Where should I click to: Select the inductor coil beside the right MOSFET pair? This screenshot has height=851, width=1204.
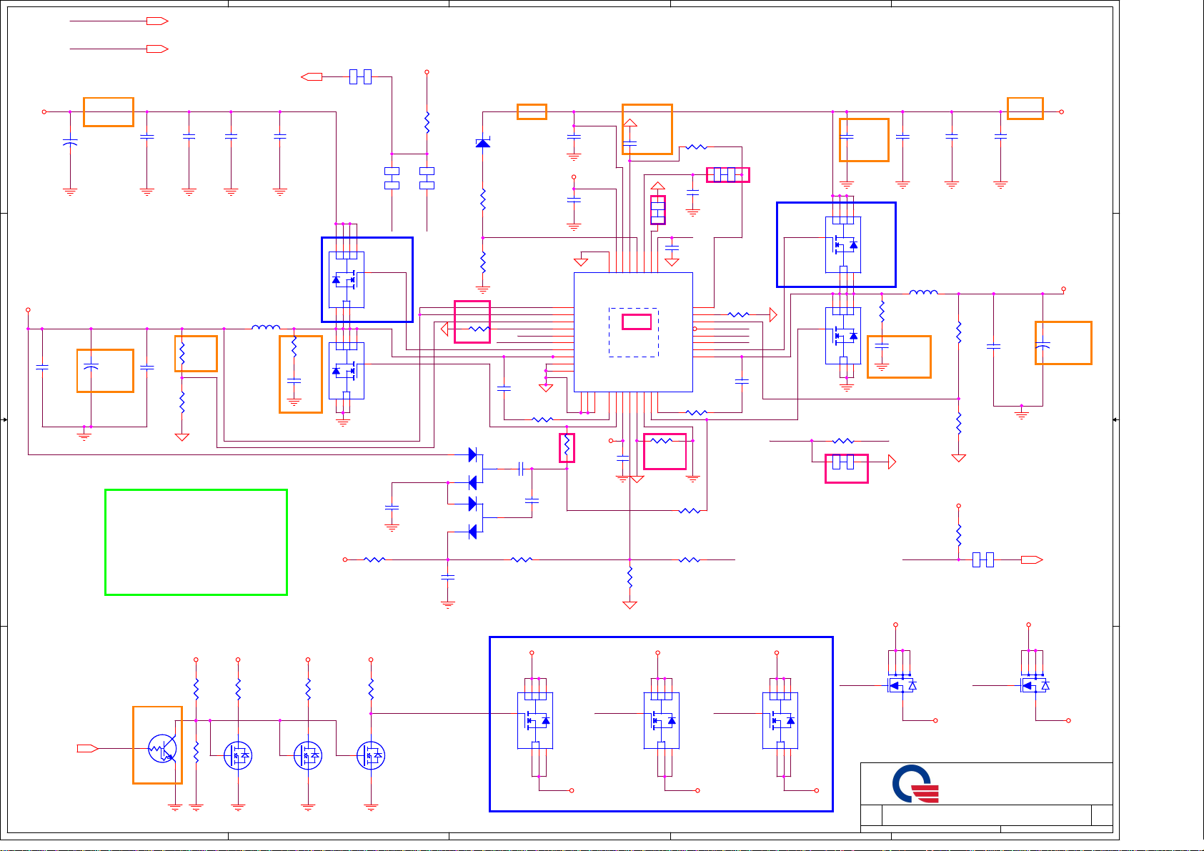point(923,292)
